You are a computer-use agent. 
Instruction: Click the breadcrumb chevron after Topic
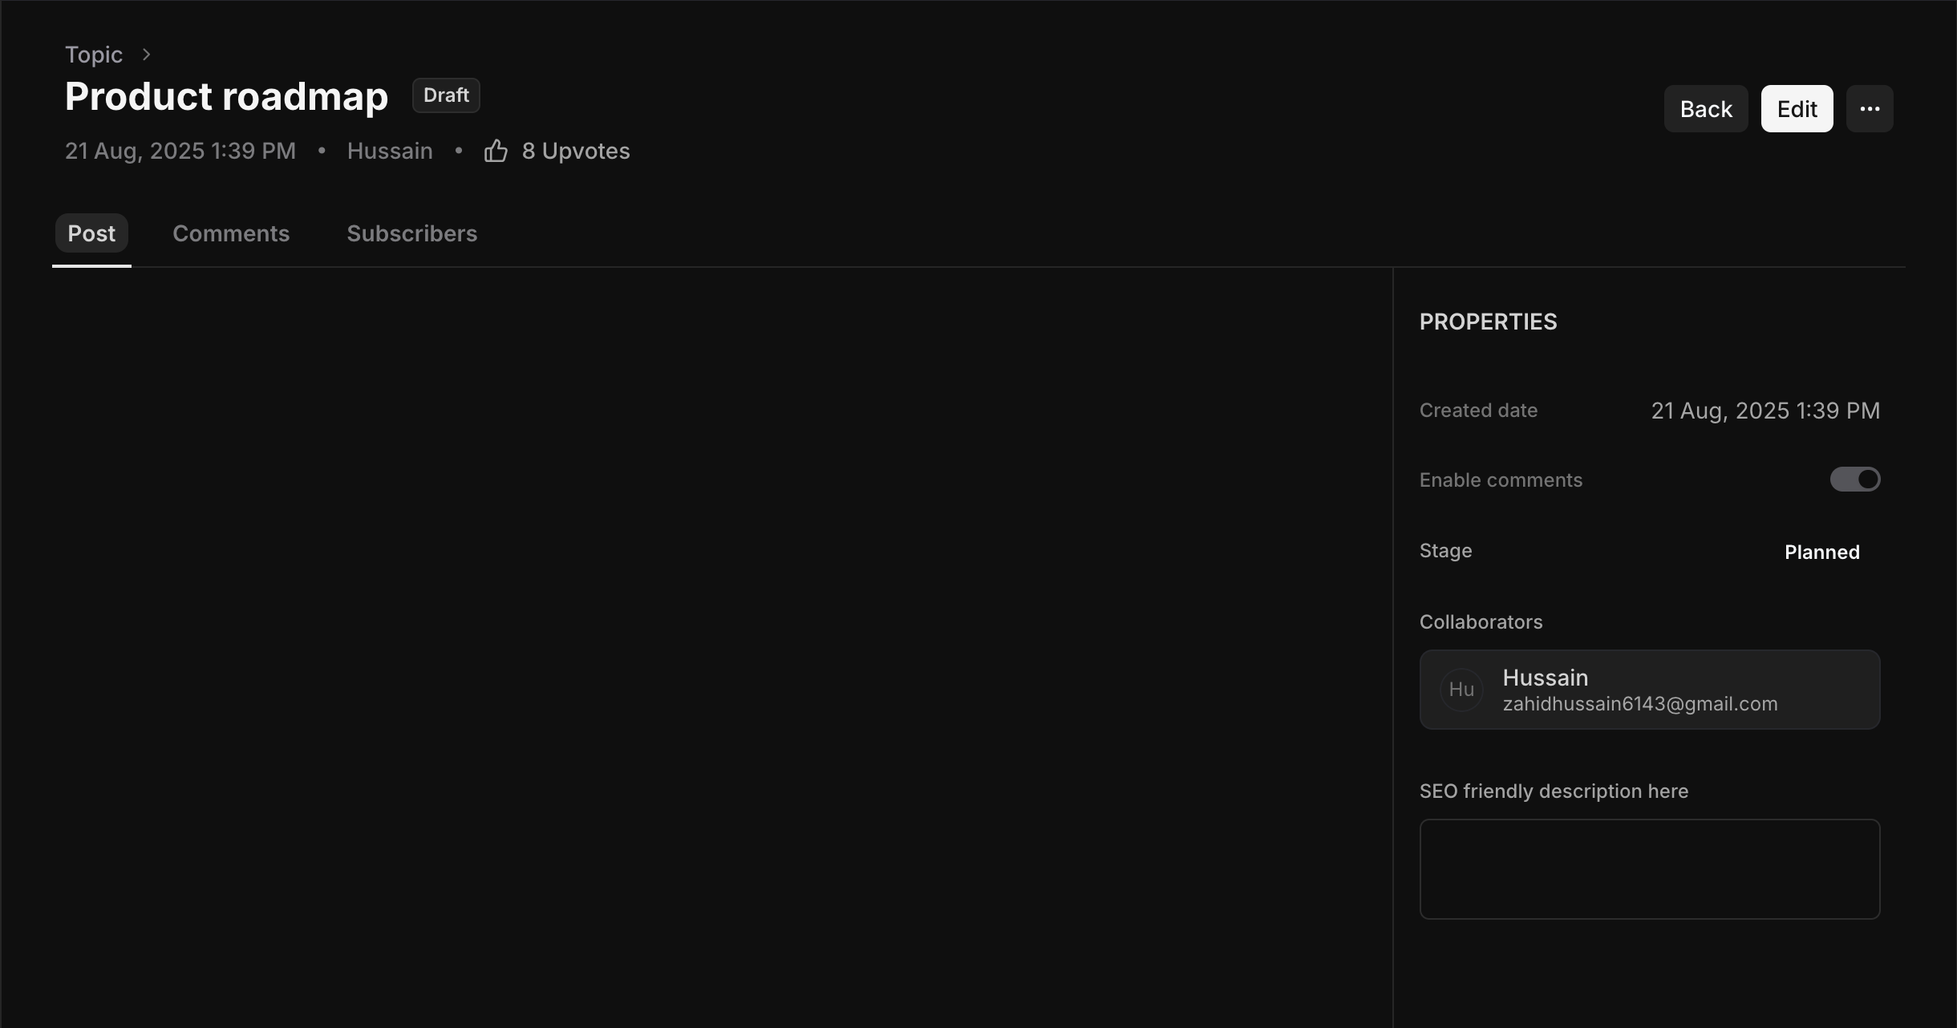pos(146,55)
